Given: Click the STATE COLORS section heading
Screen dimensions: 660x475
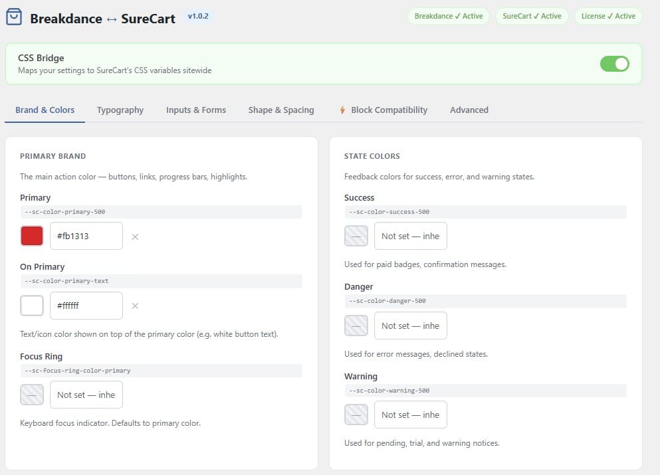Looking at the screenshot, I should (x=372, y=156).
